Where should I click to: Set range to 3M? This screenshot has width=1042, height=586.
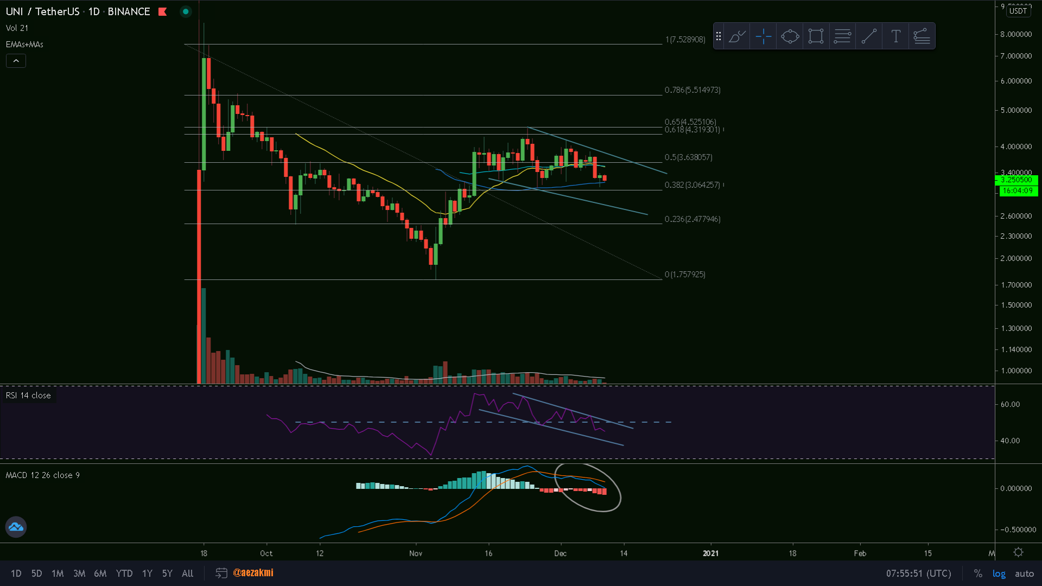click(79, 574)
